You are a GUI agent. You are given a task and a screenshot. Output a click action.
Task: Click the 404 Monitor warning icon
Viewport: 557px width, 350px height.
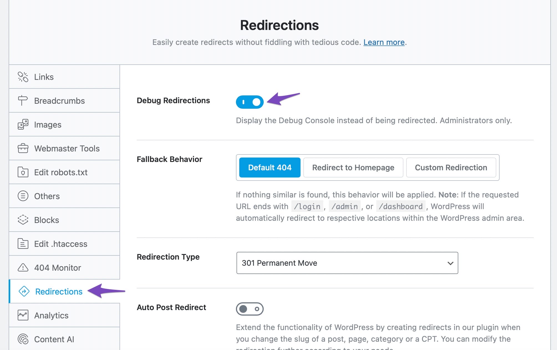click(23, 268)
